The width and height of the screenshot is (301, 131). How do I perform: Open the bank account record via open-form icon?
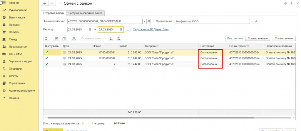click(x=148, y=21)
